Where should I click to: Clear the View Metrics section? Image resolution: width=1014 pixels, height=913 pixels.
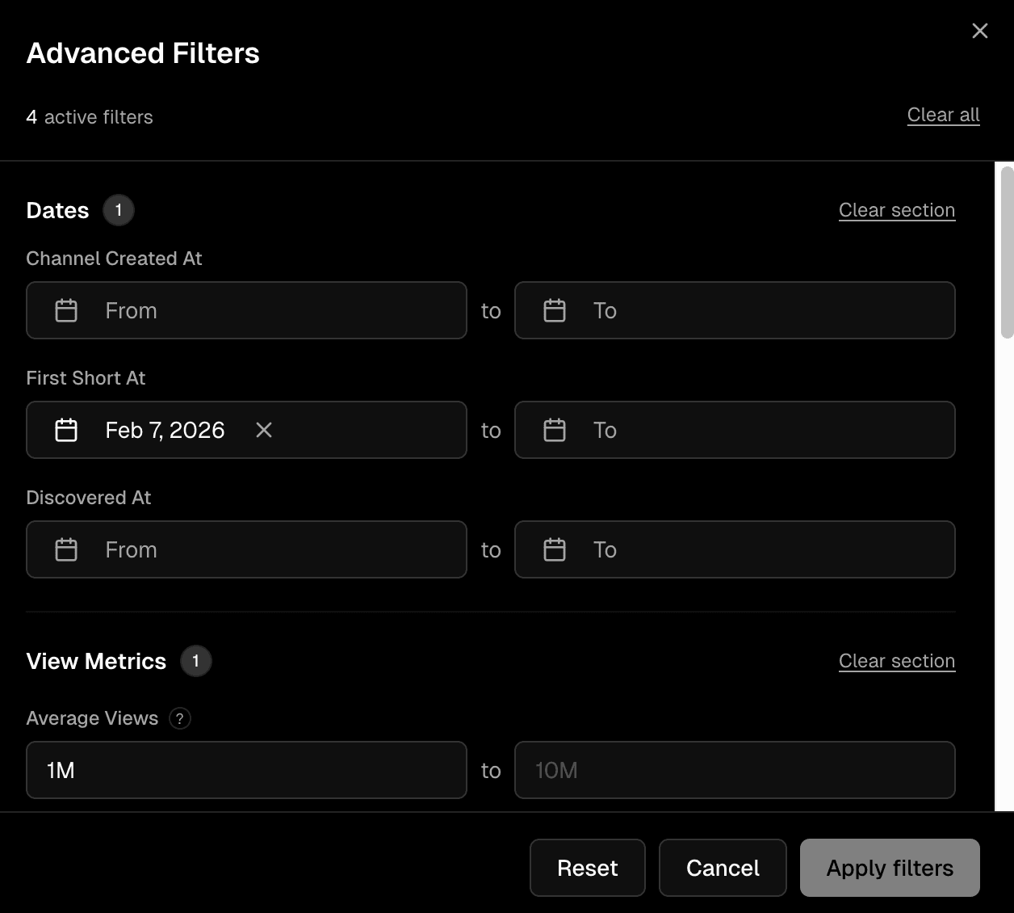pos(896,661)
